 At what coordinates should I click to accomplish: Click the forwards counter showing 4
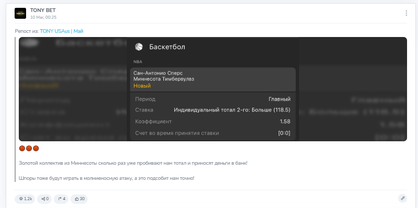coord(61,199)
